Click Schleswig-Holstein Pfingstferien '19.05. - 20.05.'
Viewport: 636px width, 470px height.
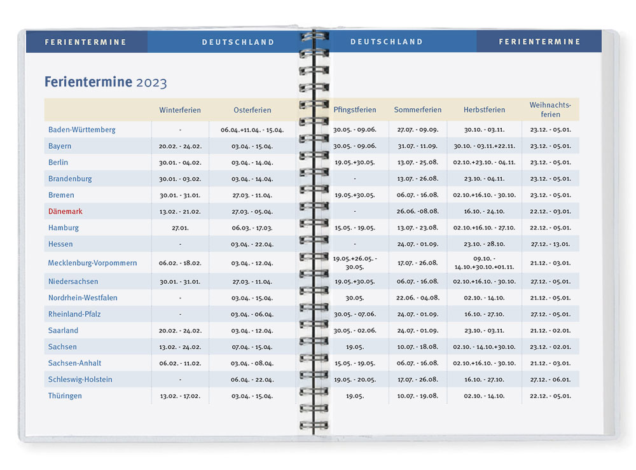[355, 380]
